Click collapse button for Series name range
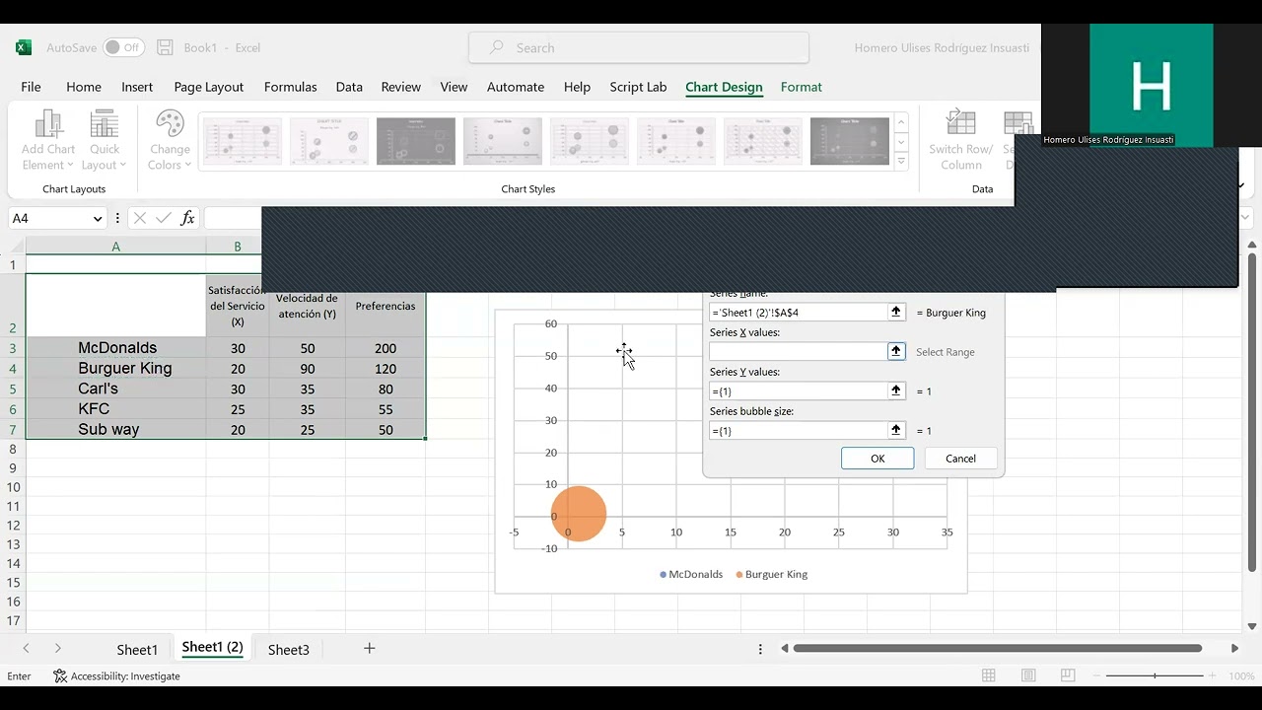The height and width of the screenshot is (710, 1262). tap(896, 312)
